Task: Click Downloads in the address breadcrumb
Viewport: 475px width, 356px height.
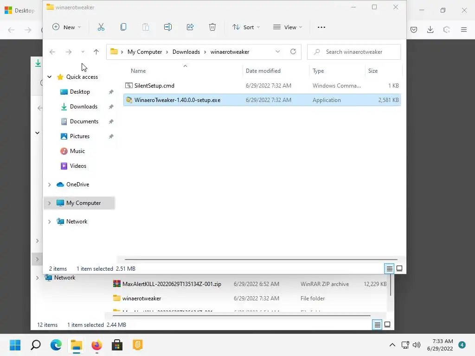Action: coord(186,52)
